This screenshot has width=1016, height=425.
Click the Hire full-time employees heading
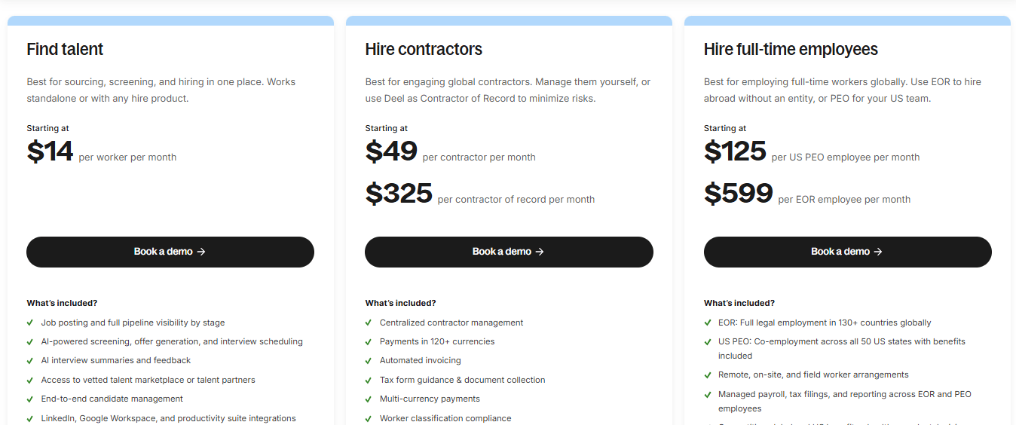tap(791, 50)
